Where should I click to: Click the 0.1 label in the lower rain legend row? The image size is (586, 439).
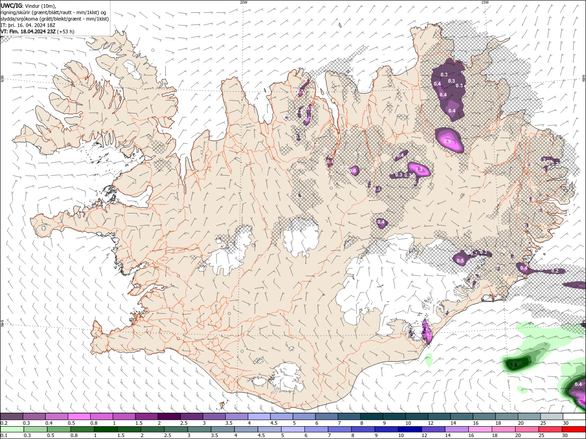pyautogui.click(x=4, y=435)
